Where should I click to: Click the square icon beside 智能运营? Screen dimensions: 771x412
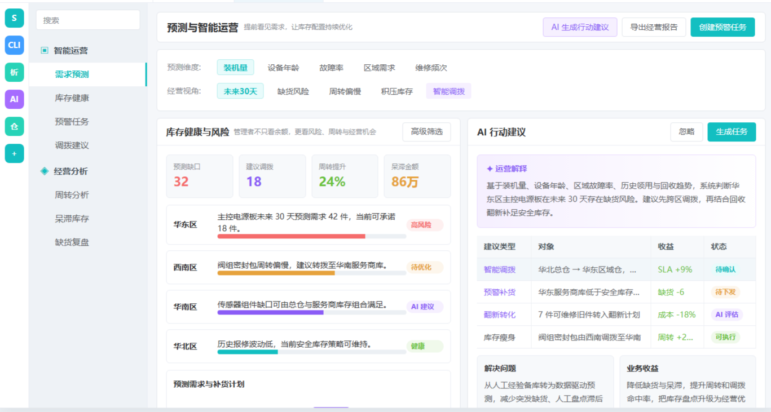point(45,51)
